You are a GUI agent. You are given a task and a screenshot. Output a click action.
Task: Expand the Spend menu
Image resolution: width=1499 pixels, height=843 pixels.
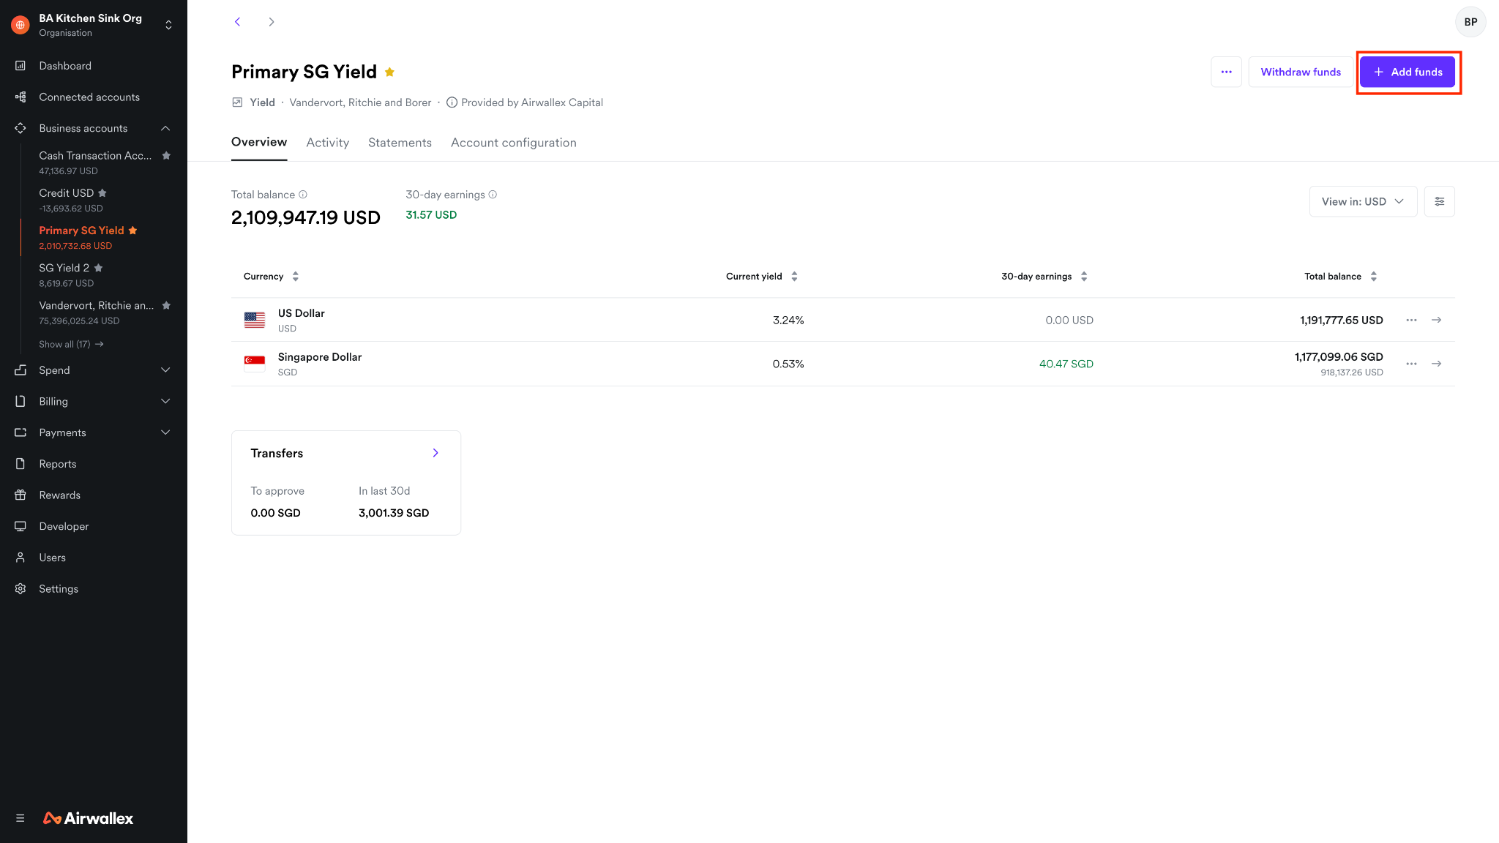(x=165, y=370)
